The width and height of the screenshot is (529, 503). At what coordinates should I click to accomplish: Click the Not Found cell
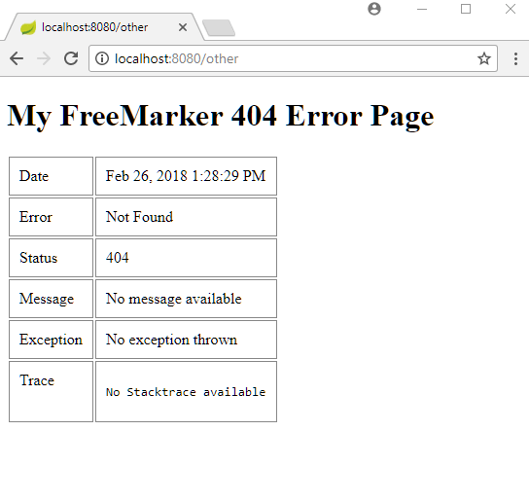coord(187,217)
